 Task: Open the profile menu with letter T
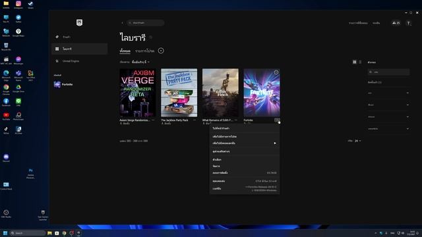click(409, 23)
